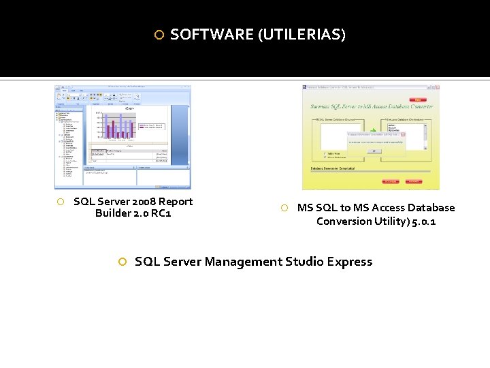The width and height of the screenshot is (490, 368).
Task: Click the 'Database Conversion Completed' status text
Action: pos(333,168)
